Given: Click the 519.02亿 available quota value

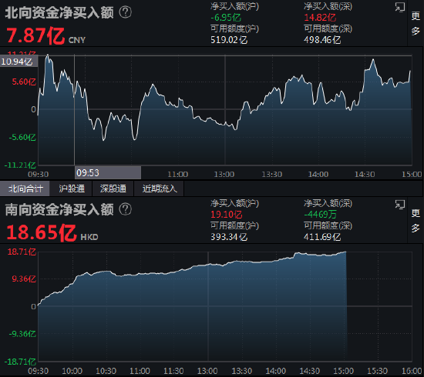Looking at the screenshot, I should [229, 40].
